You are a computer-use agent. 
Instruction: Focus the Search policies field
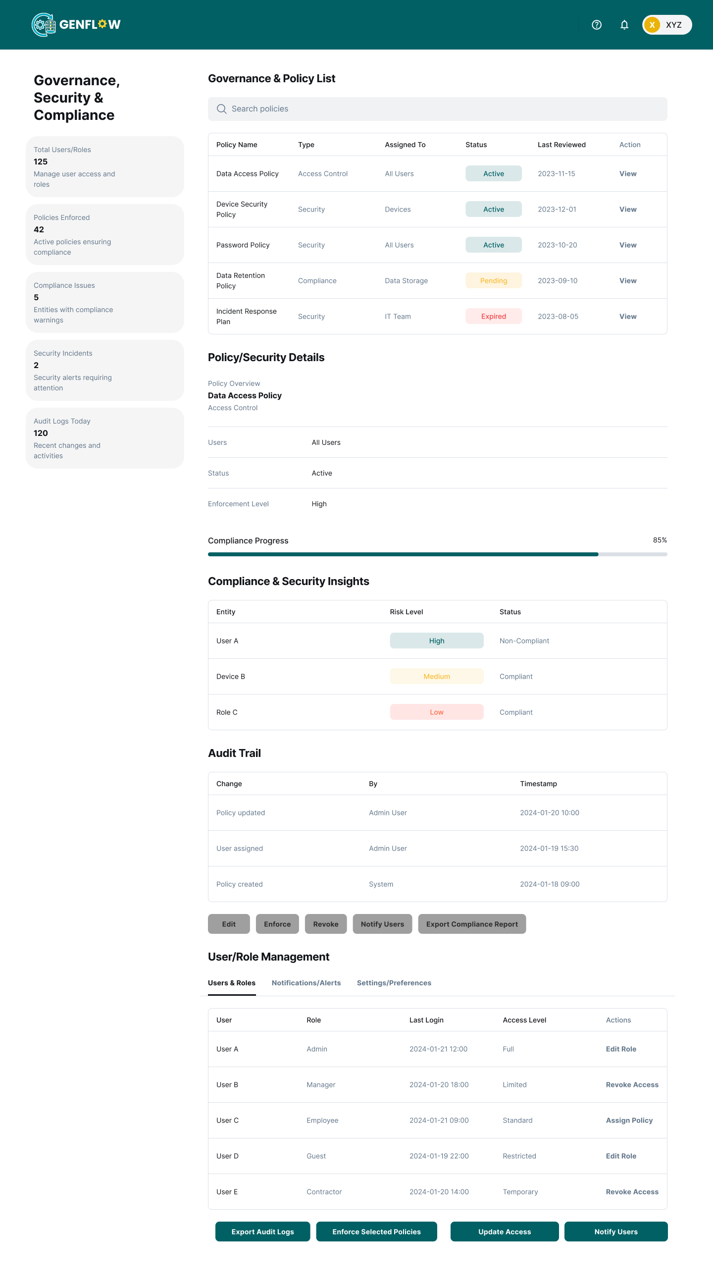tap(437, 109)
